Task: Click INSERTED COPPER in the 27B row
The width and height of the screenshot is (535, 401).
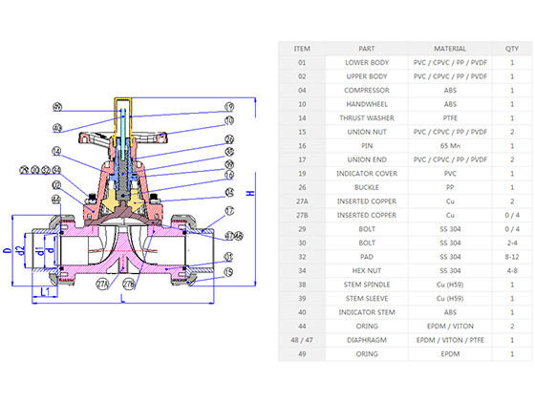Action: (367, 215)
